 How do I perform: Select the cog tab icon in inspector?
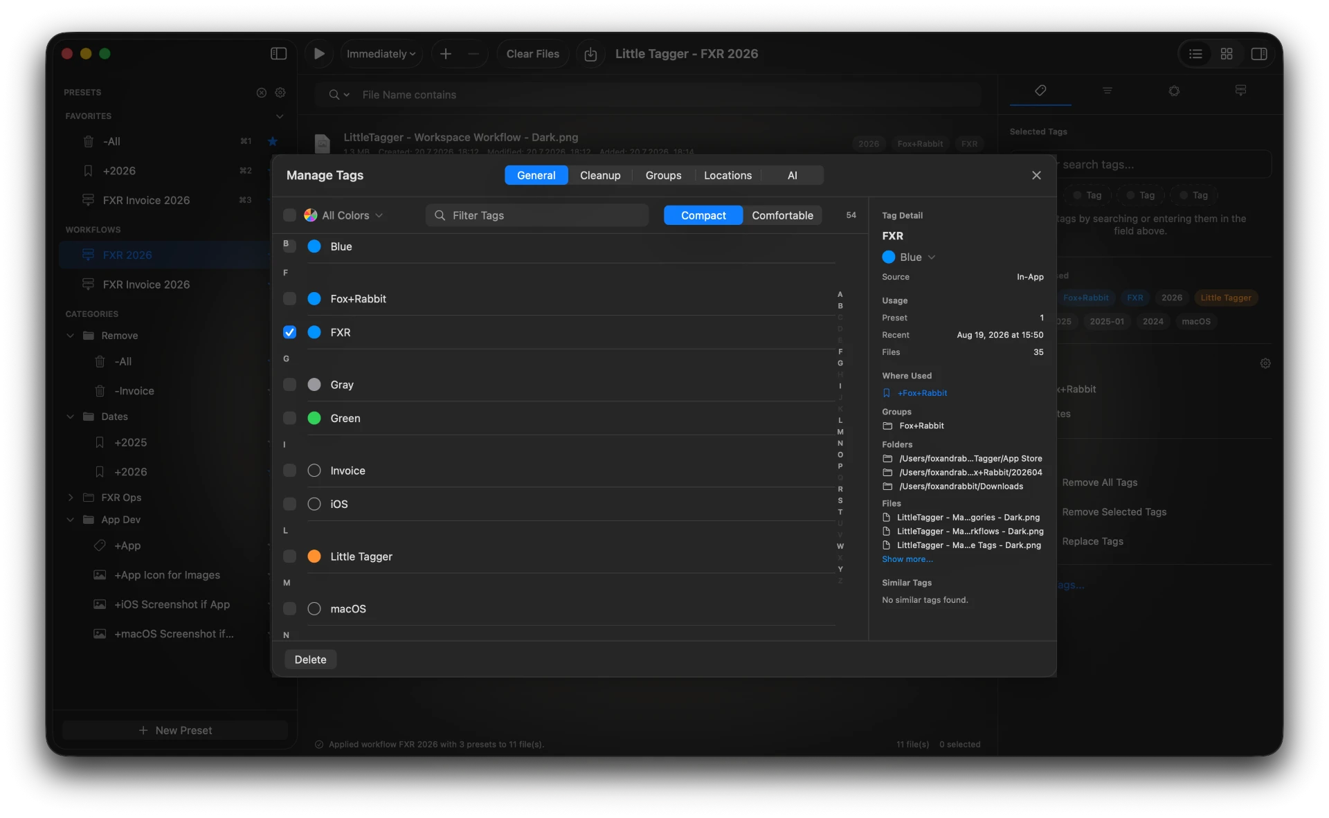point(1174,90)
